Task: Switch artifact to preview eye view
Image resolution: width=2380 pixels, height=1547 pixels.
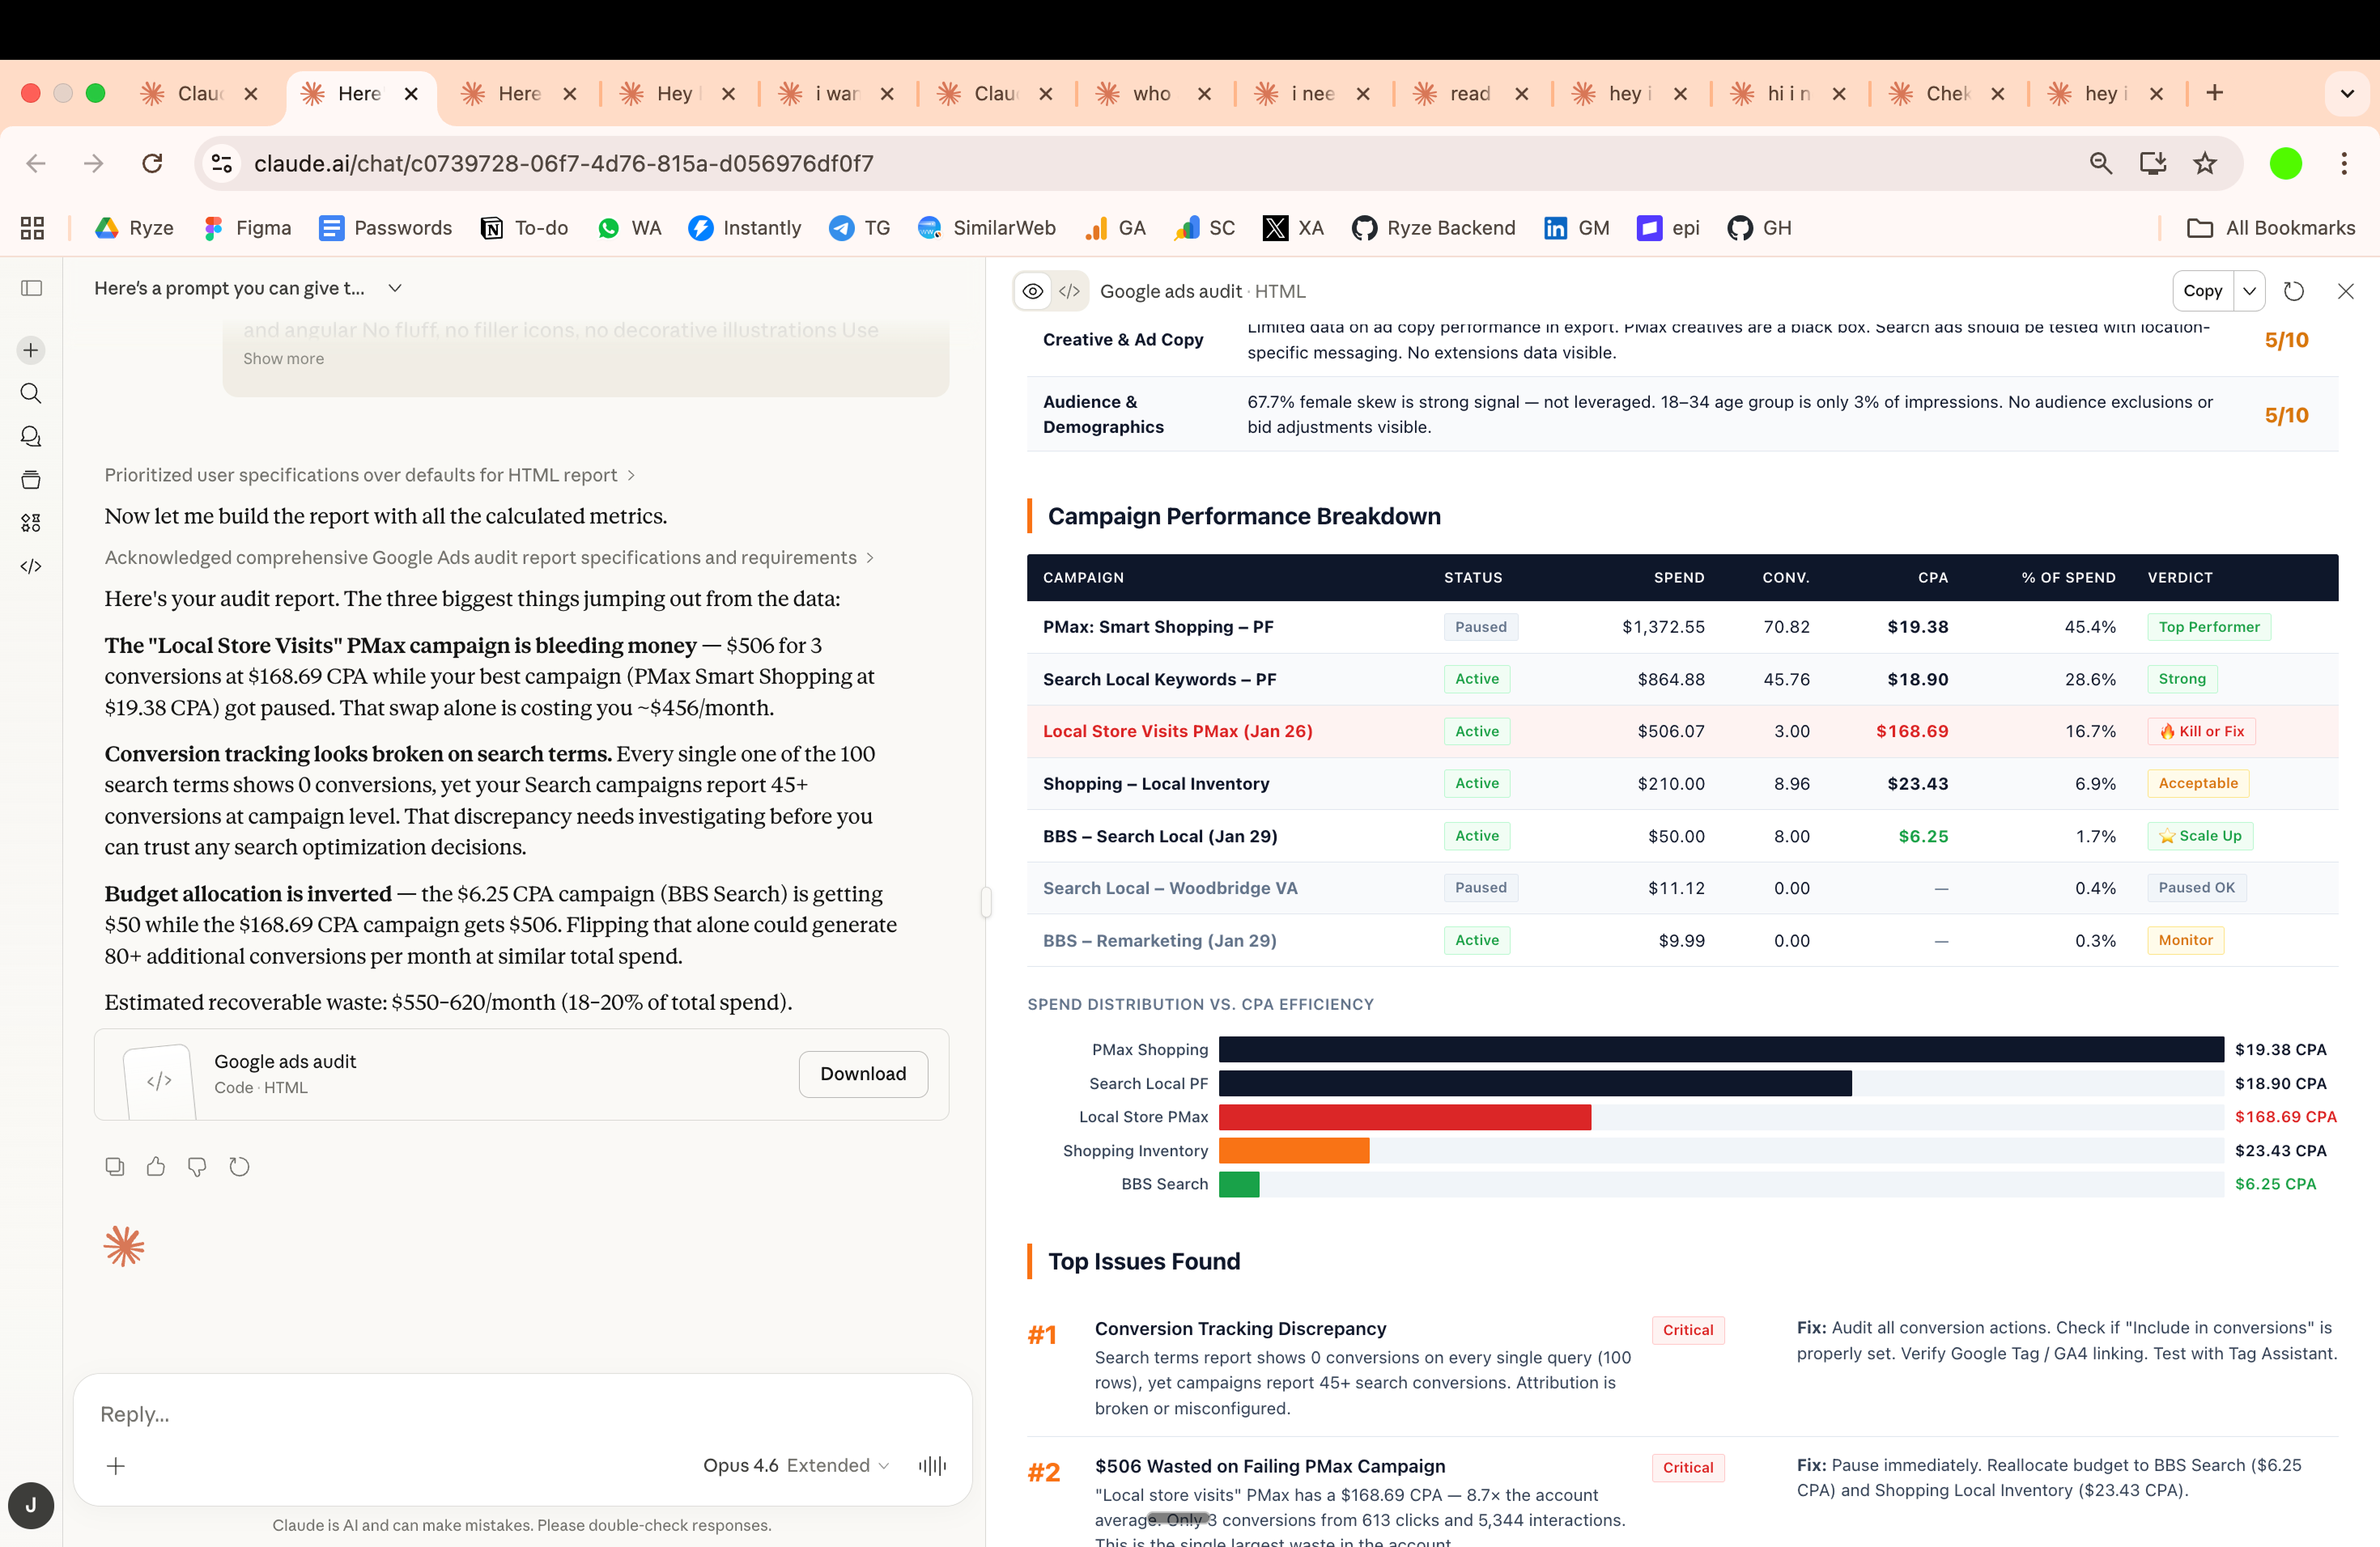Action: click(x=1033, y=290)
